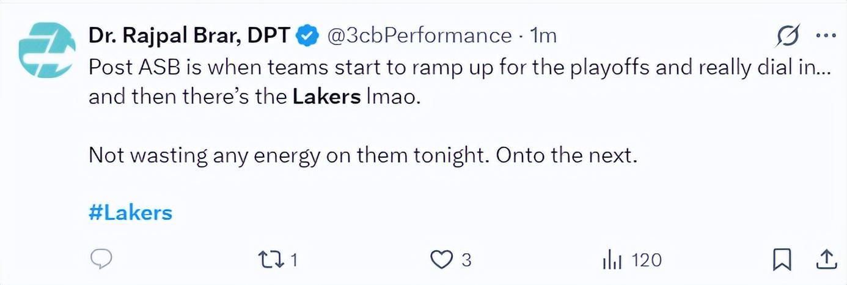Click the Grok slashed-circle icon
The image size is (847, 285).
pyautogui.click(x=788, y=37)
